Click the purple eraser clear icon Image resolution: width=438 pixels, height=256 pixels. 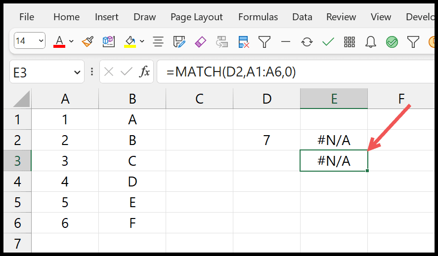(x=200, y=42)
